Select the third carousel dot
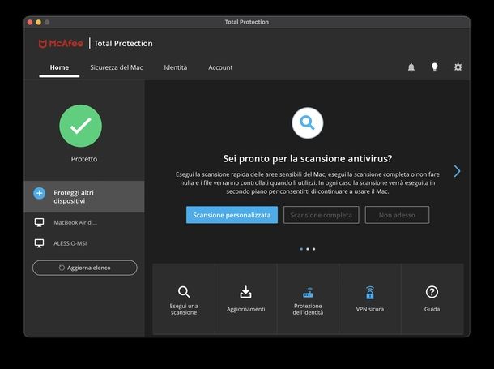This screenshot has width=494, height=369. point(313,249)
